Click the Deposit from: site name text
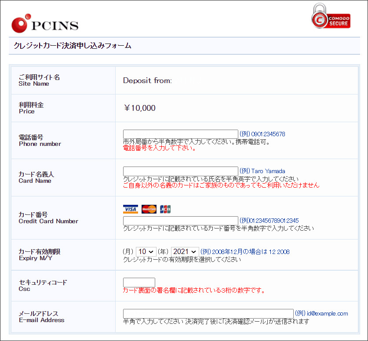The image size is (368, 341). tap(147, 80)
